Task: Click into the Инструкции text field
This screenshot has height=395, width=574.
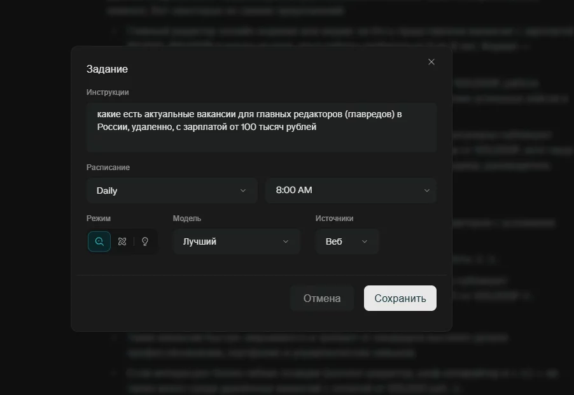Action: pyautogui.click(x=261, y=127)
